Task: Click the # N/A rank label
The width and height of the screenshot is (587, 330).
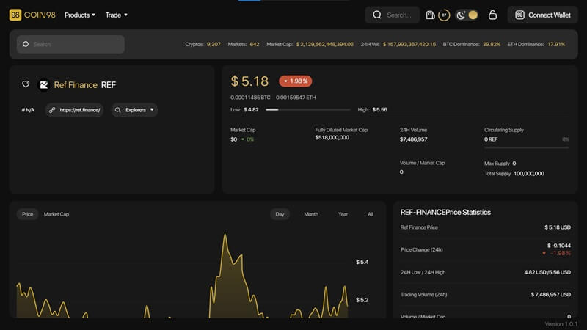Action: 28,110
